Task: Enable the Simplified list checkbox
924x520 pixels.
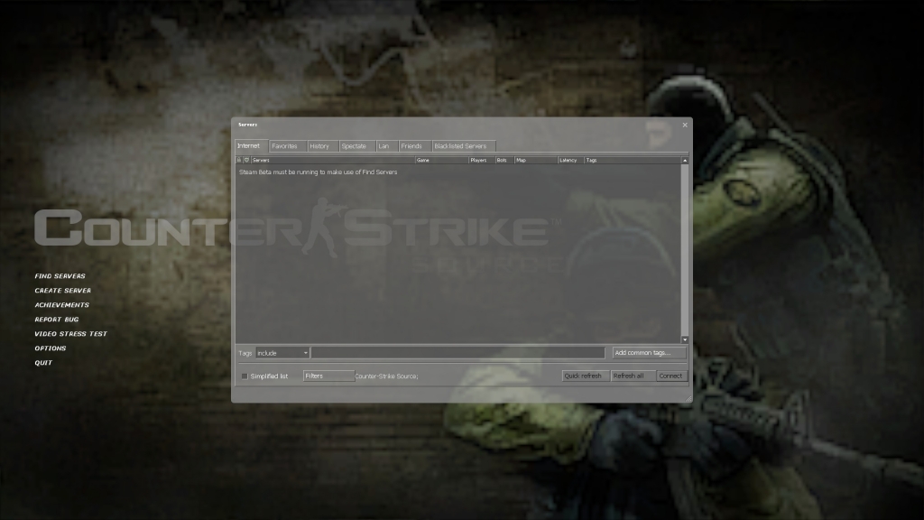Action: [x=244, y=376]
